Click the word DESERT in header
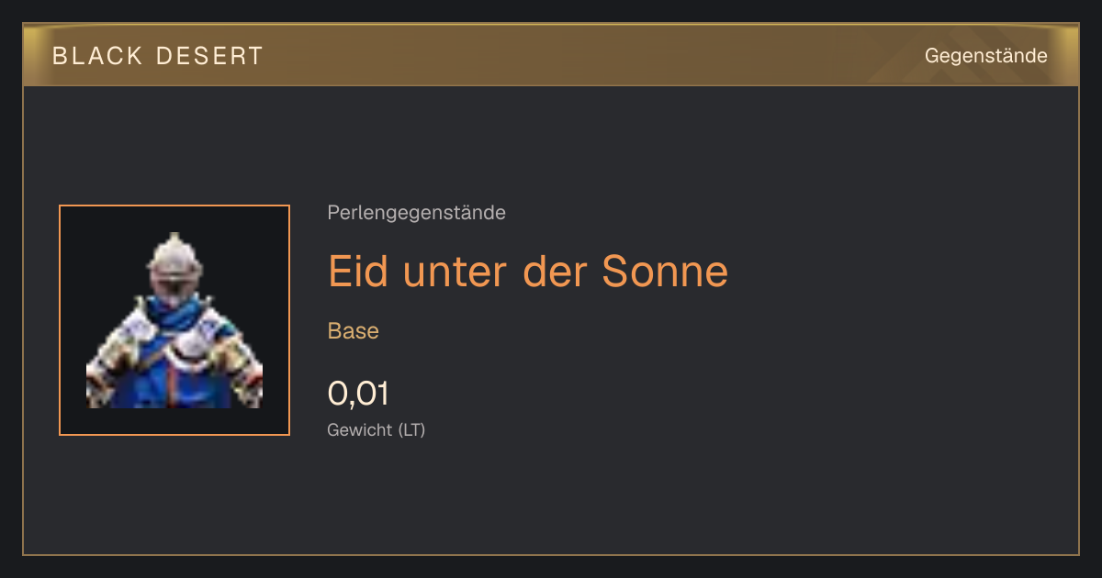Image resolution: width=1102 pixels, height=578 pixels. pyautogui.click(x=209, y=56)
